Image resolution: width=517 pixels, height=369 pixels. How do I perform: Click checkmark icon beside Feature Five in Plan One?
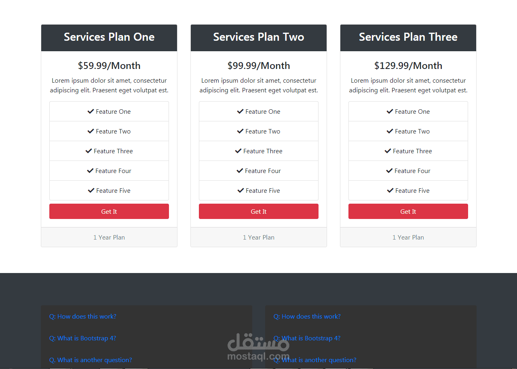coord(91,190)
